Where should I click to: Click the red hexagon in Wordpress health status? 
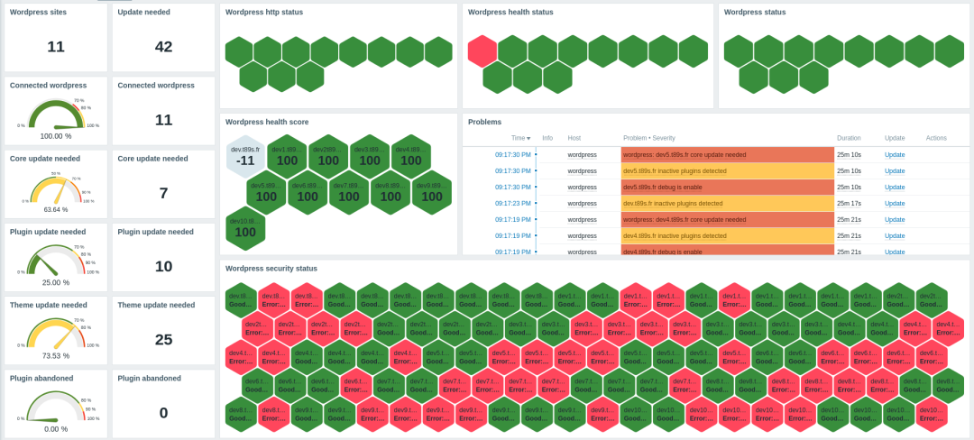(482, 51)
